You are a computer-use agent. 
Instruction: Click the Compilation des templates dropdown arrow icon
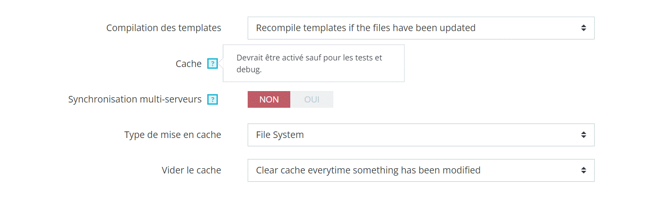pyautogui.click(x=583, y=28)
